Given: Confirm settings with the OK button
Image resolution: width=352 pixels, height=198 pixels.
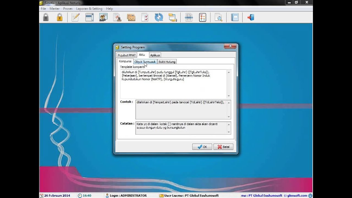Looking at the screenshot, I should (202, 147).
